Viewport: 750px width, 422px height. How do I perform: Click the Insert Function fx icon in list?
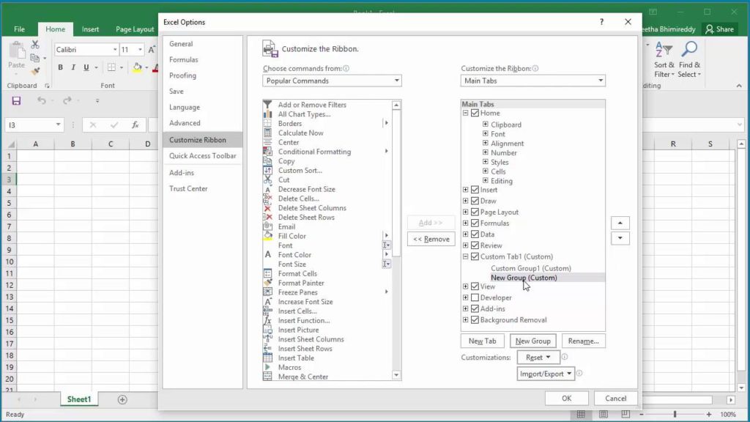[268, 321]
